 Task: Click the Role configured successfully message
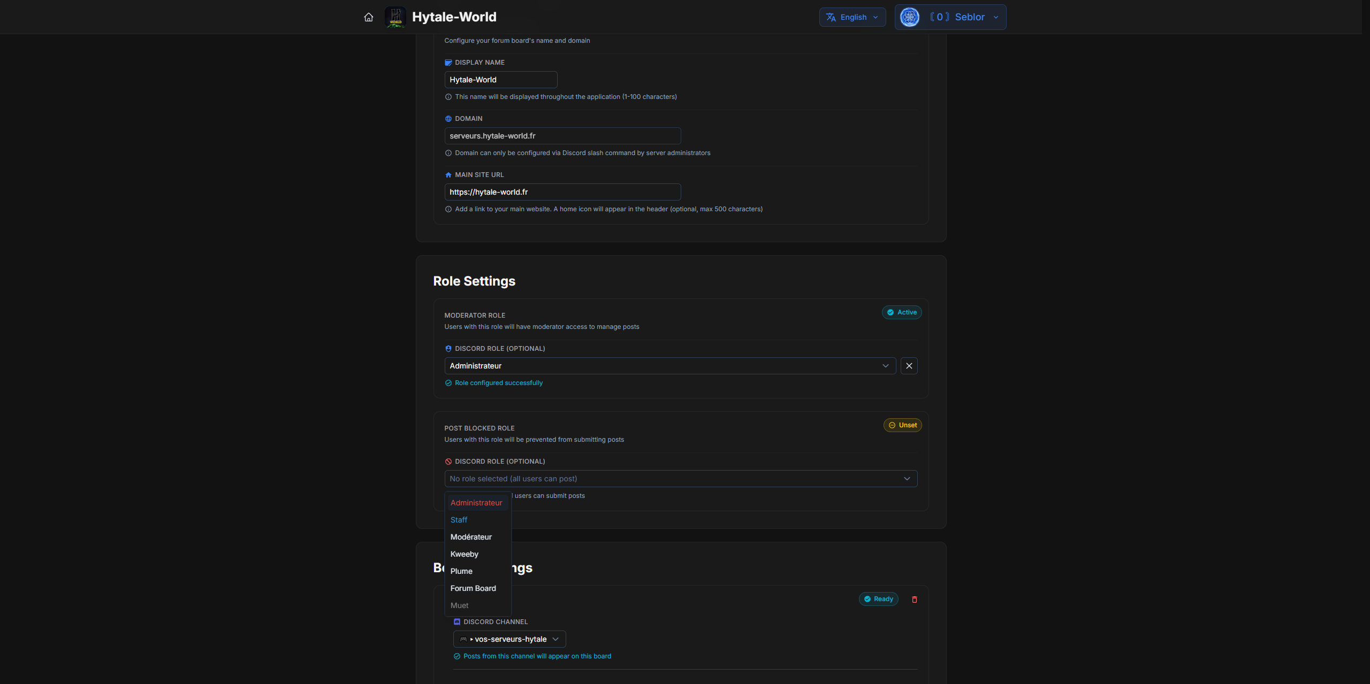[x=499, y=383]
